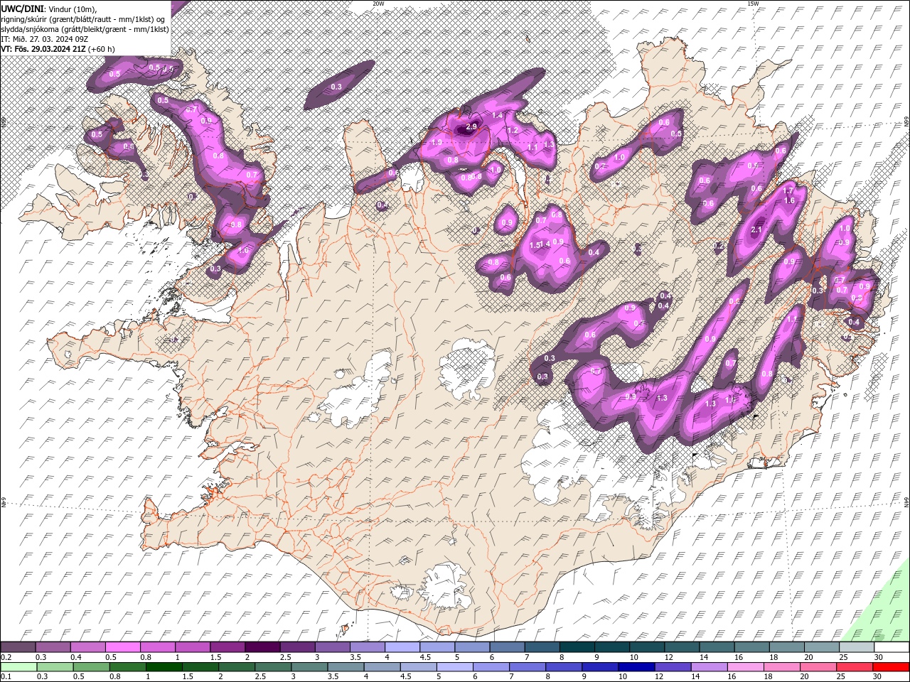The width and height of the screenshot is (910, 682).
Task: Select the bright pink 0.5 swatch, upper legend
Action: click(x=122, y=647)
